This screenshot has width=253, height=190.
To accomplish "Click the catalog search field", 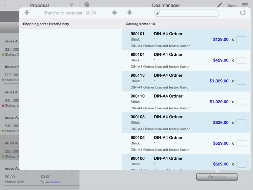I will click(x=187, y=13).
